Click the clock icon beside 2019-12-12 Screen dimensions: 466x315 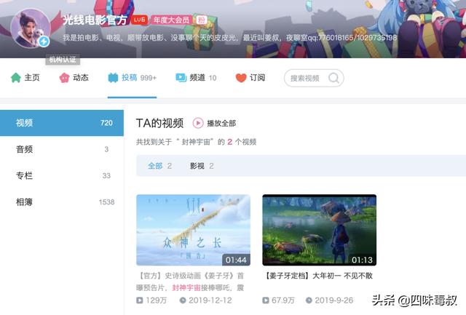click(x=183, y=300)
